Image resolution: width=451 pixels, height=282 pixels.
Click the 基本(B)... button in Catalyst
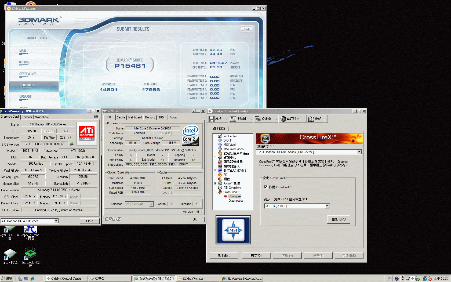[x=224, y=256]
